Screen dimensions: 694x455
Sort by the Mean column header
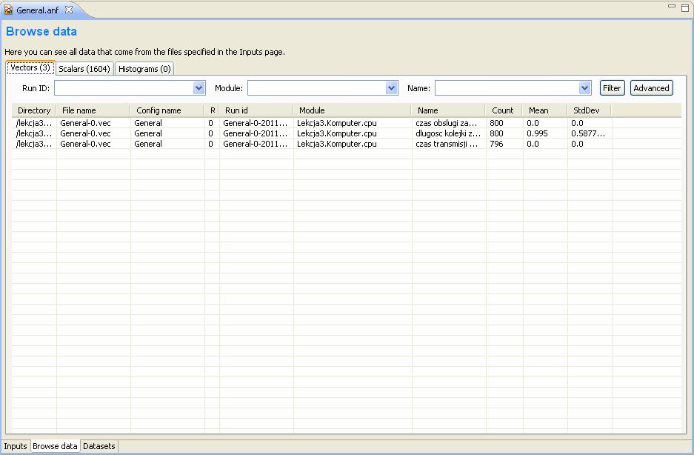point(545,110)
